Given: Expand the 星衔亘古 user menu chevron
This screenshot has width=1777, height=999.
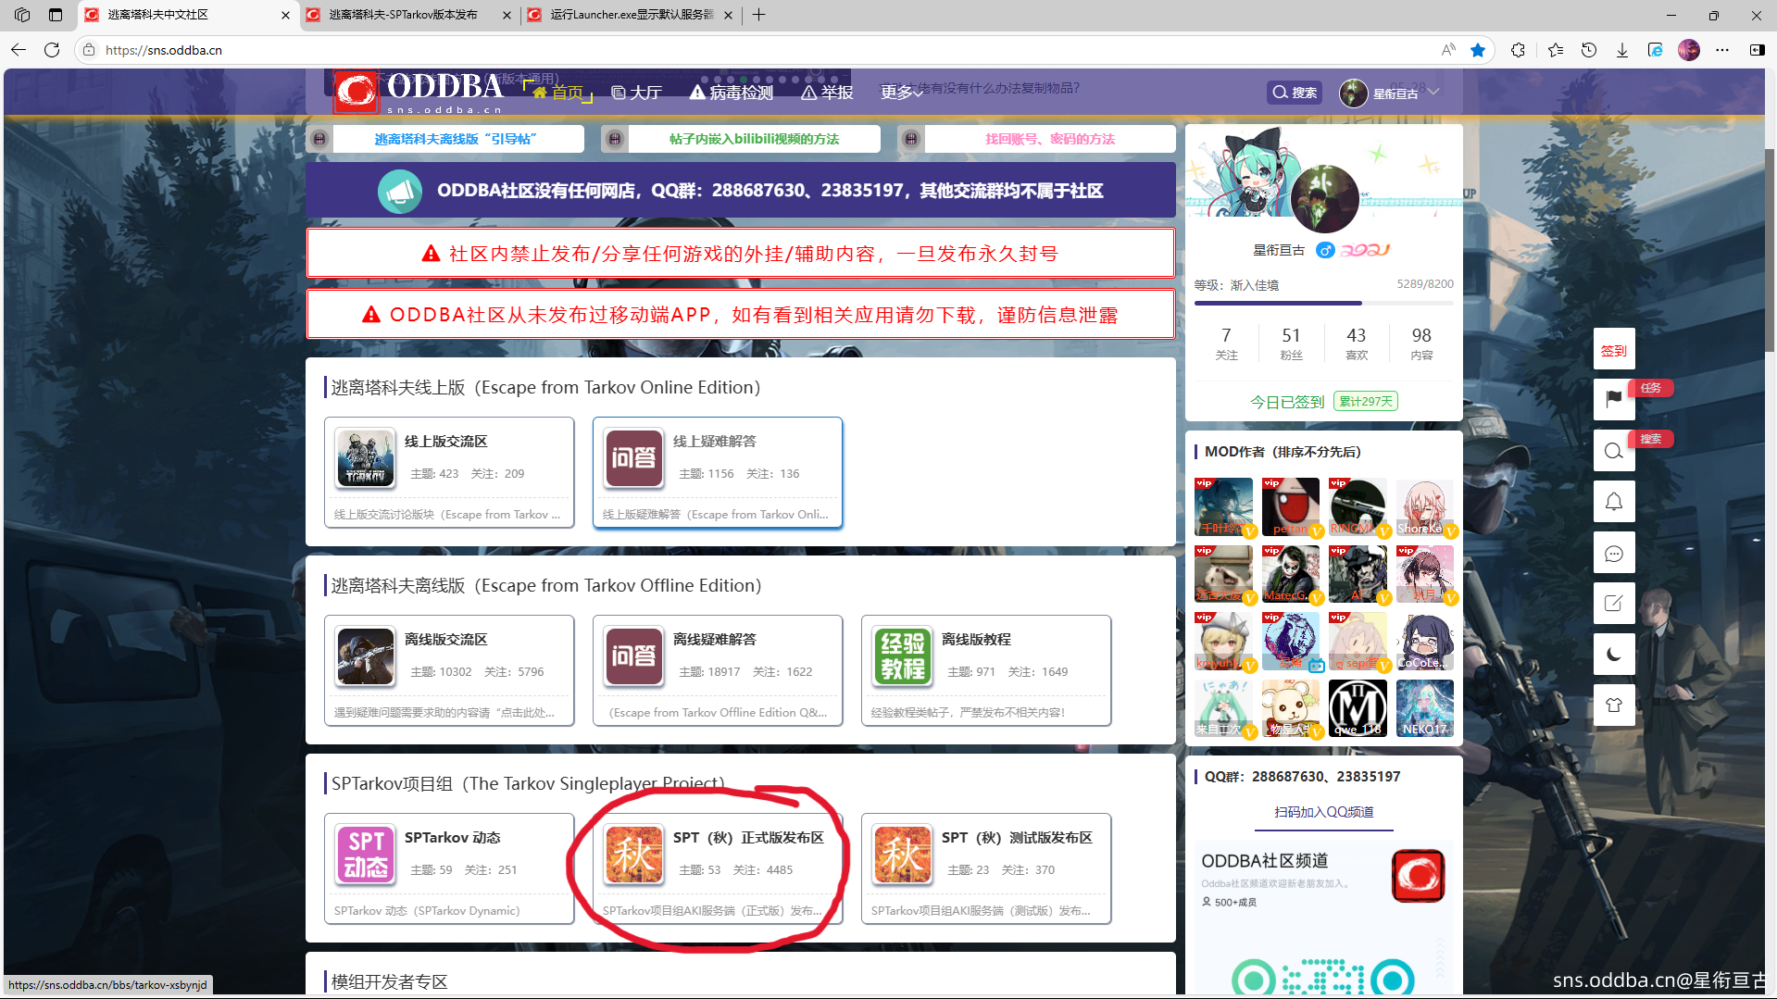Looking at the screenshot, I should coord(1433,92).
